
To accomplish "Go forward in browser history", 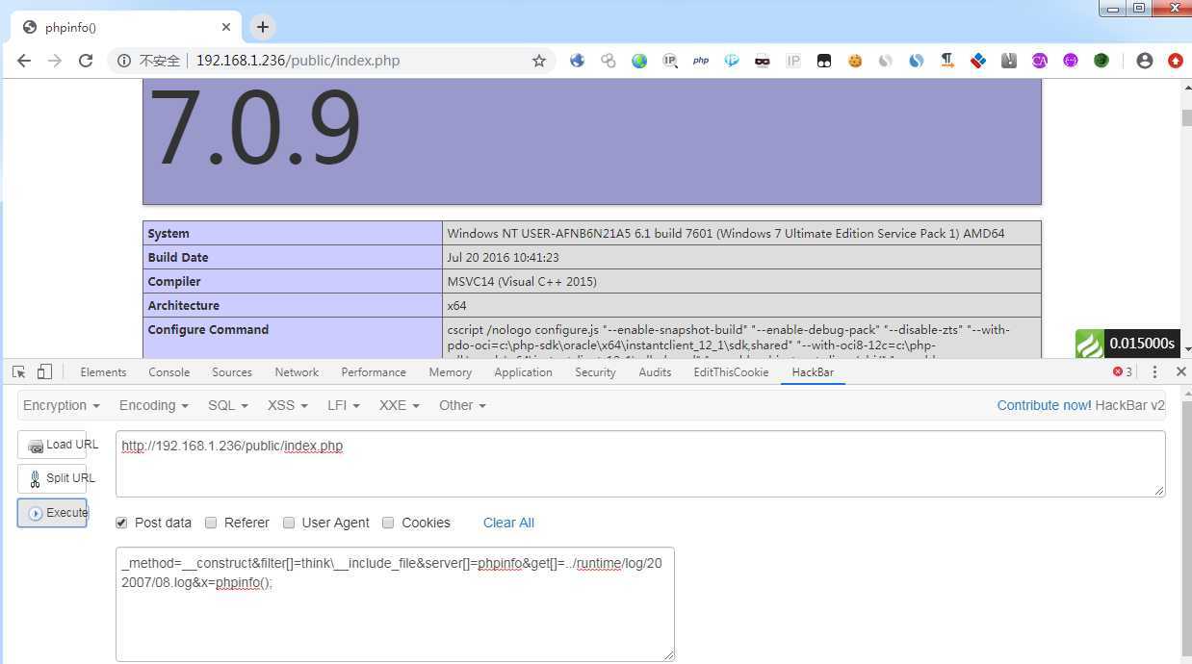I will pyautogui.click(x=55, y=61).
